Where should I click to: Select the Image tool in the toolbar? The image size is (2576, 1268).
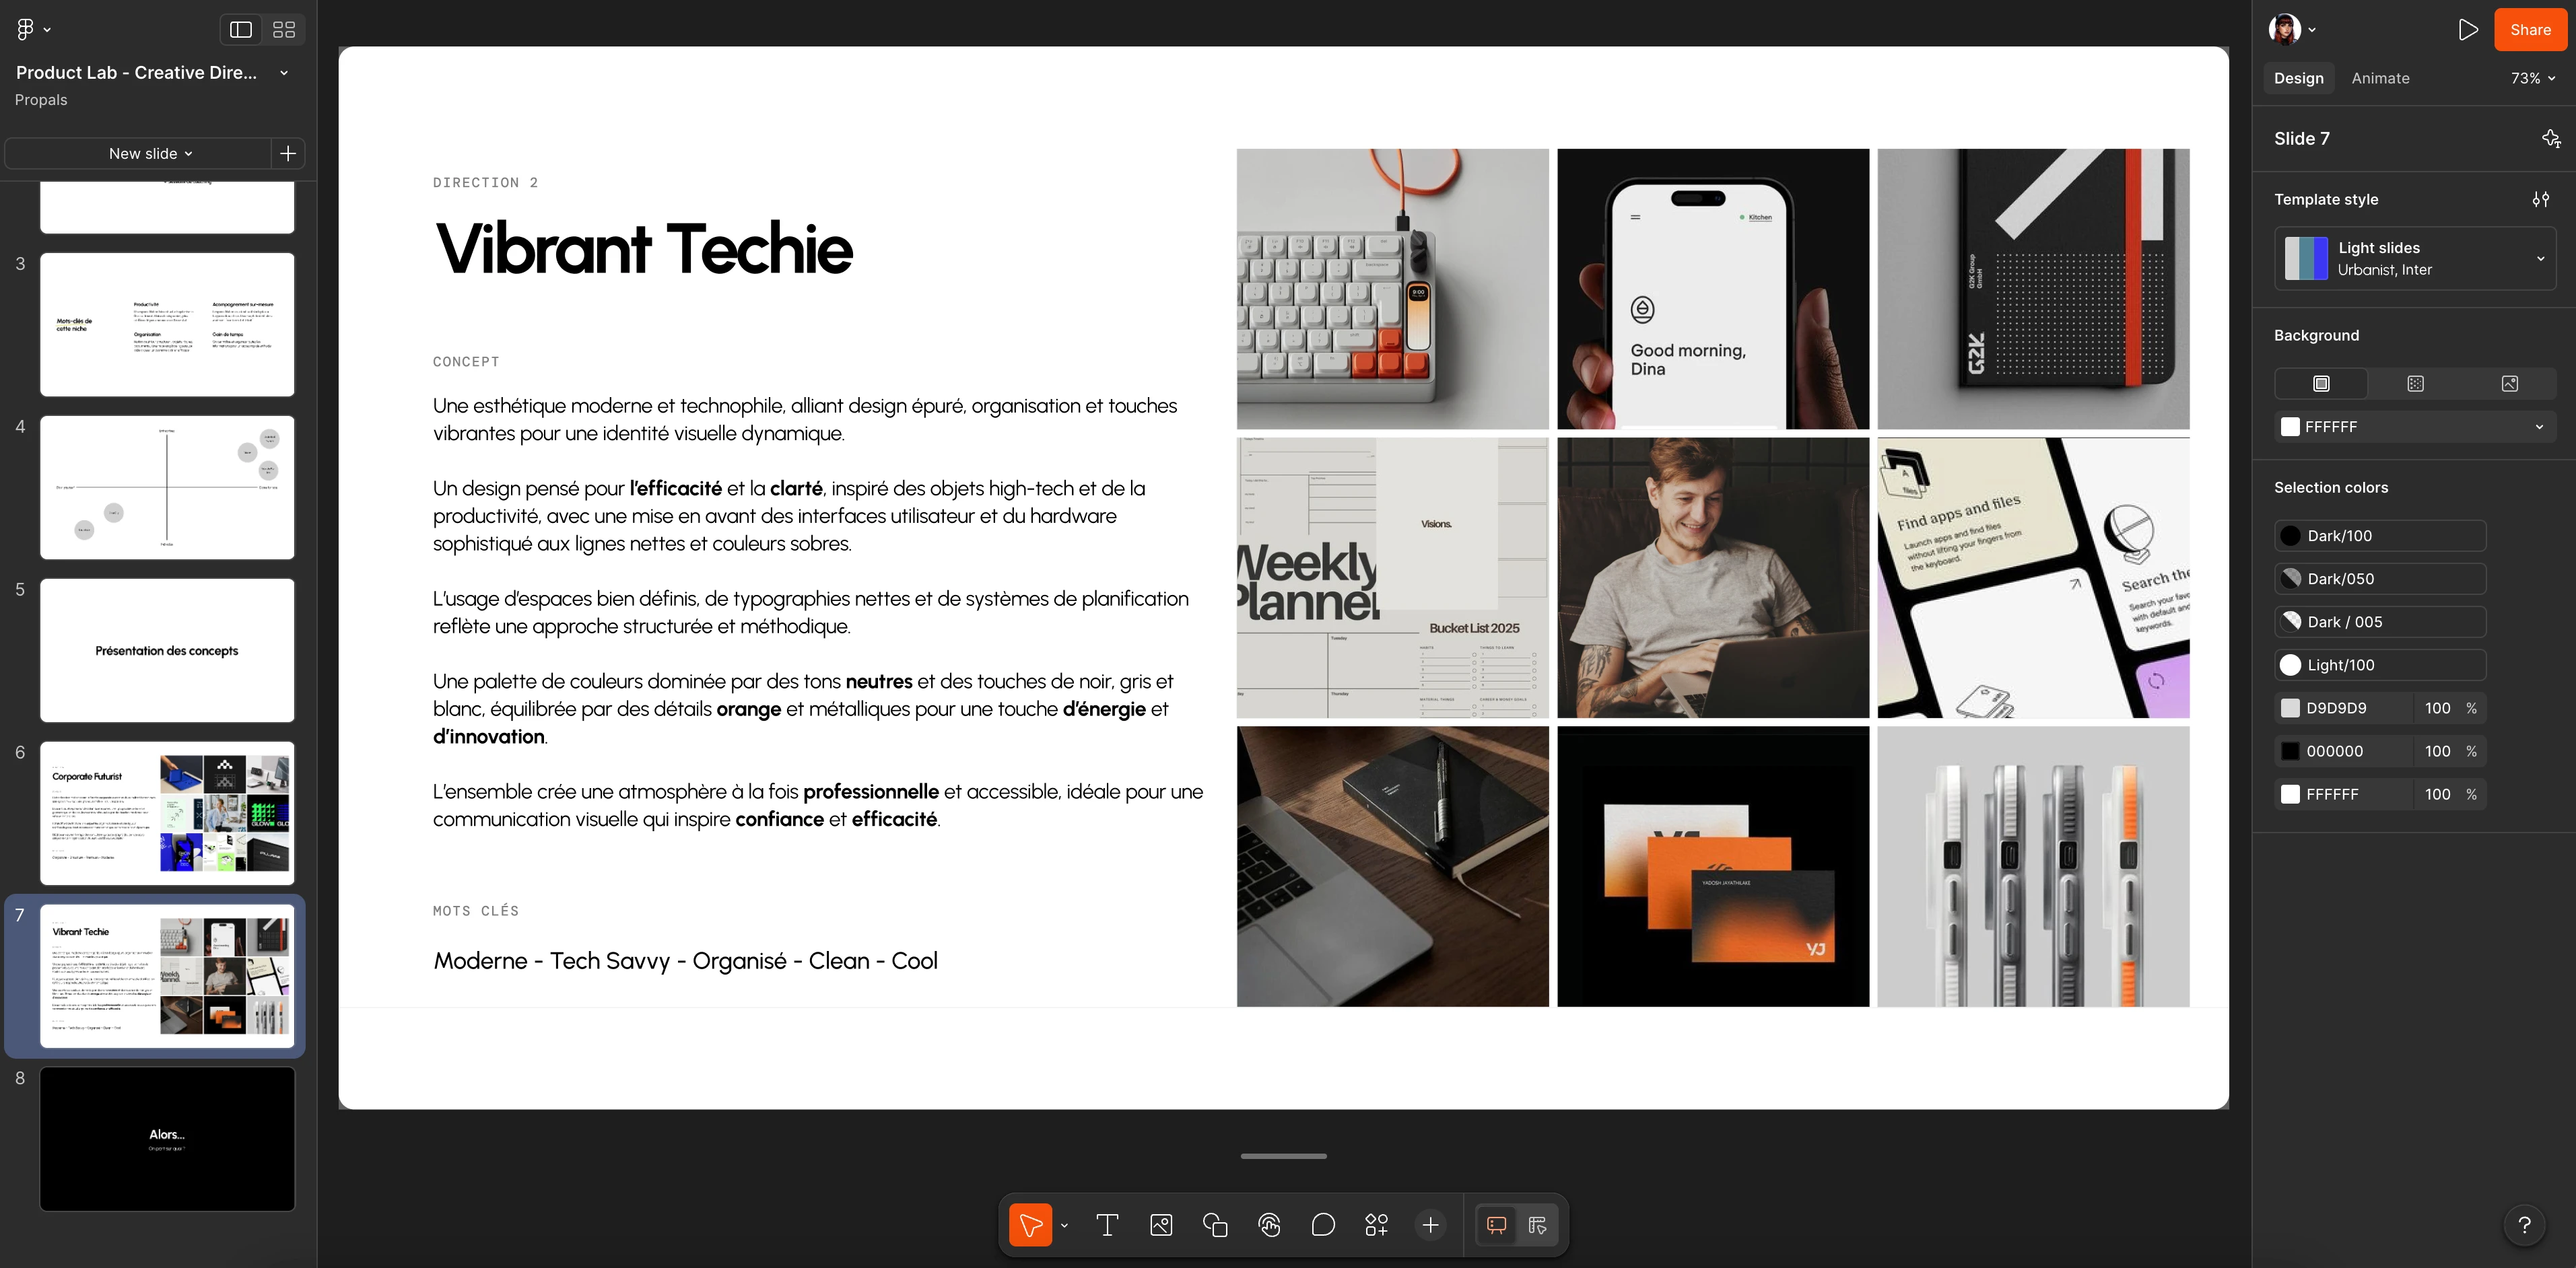1161,1225
